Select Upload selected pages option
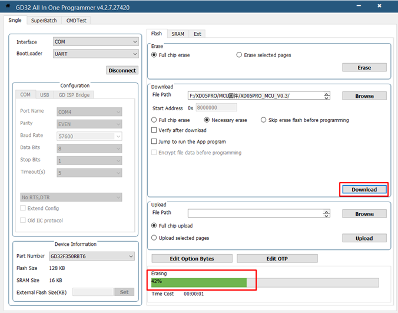The width and height of the screenshot is (398, 313). tap(154, 238)
